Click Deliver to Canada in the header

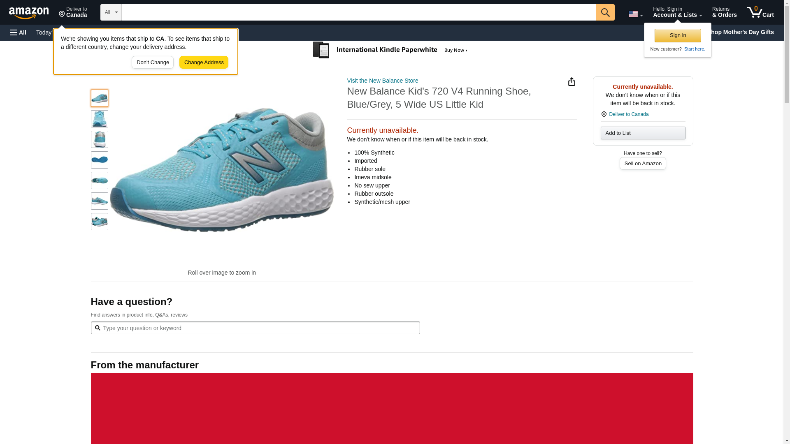click(73, 12)
